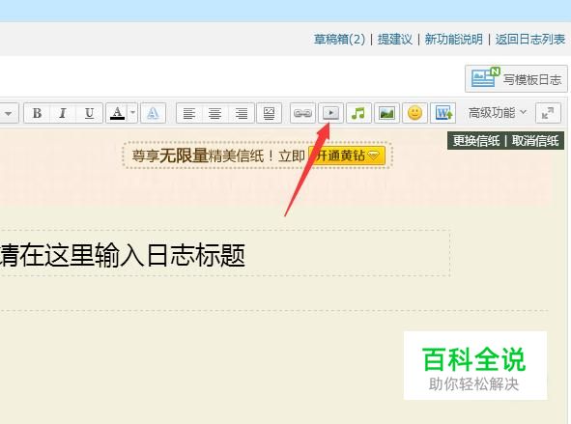Open 草稿箱(2) drafts link
This screenshot has width=571, height=424.
[x=339, y=39]
